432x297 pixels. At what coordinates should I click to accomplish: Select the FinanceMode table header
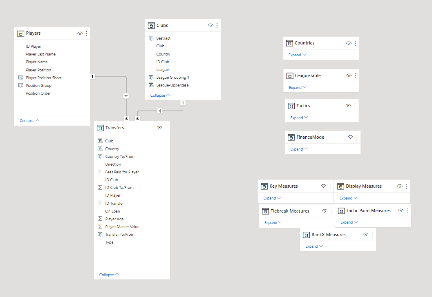click(x=309, y=137)
